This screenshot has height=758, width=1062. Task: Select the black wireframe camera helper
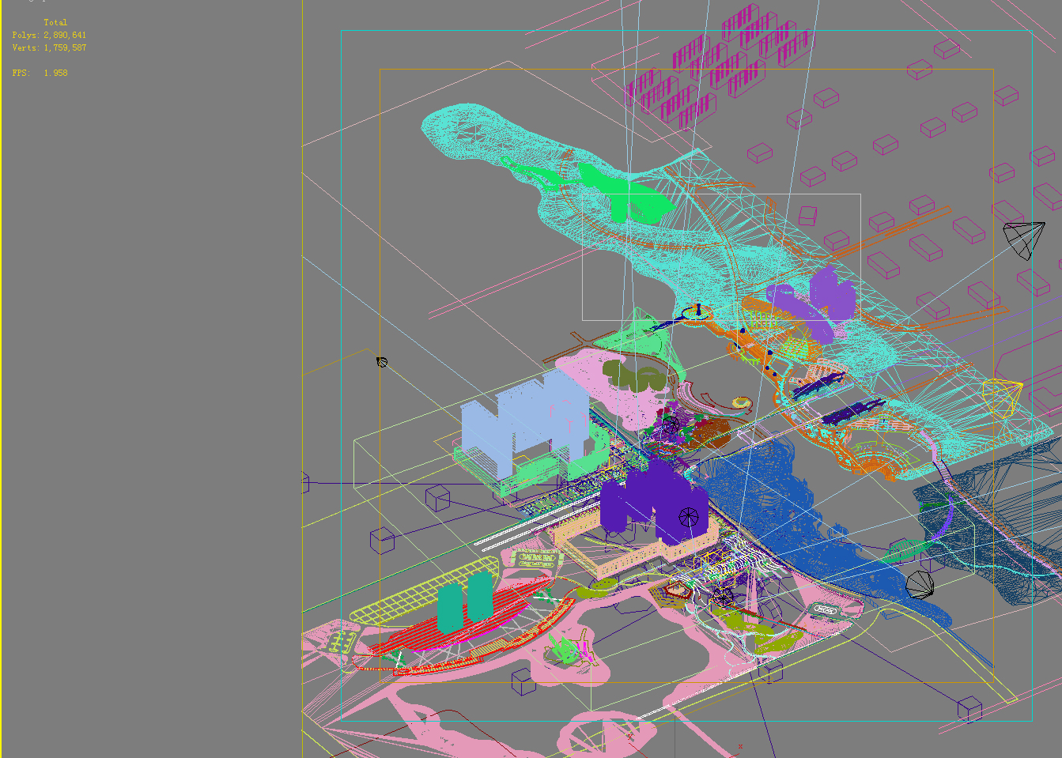(x=1023, y=239)
